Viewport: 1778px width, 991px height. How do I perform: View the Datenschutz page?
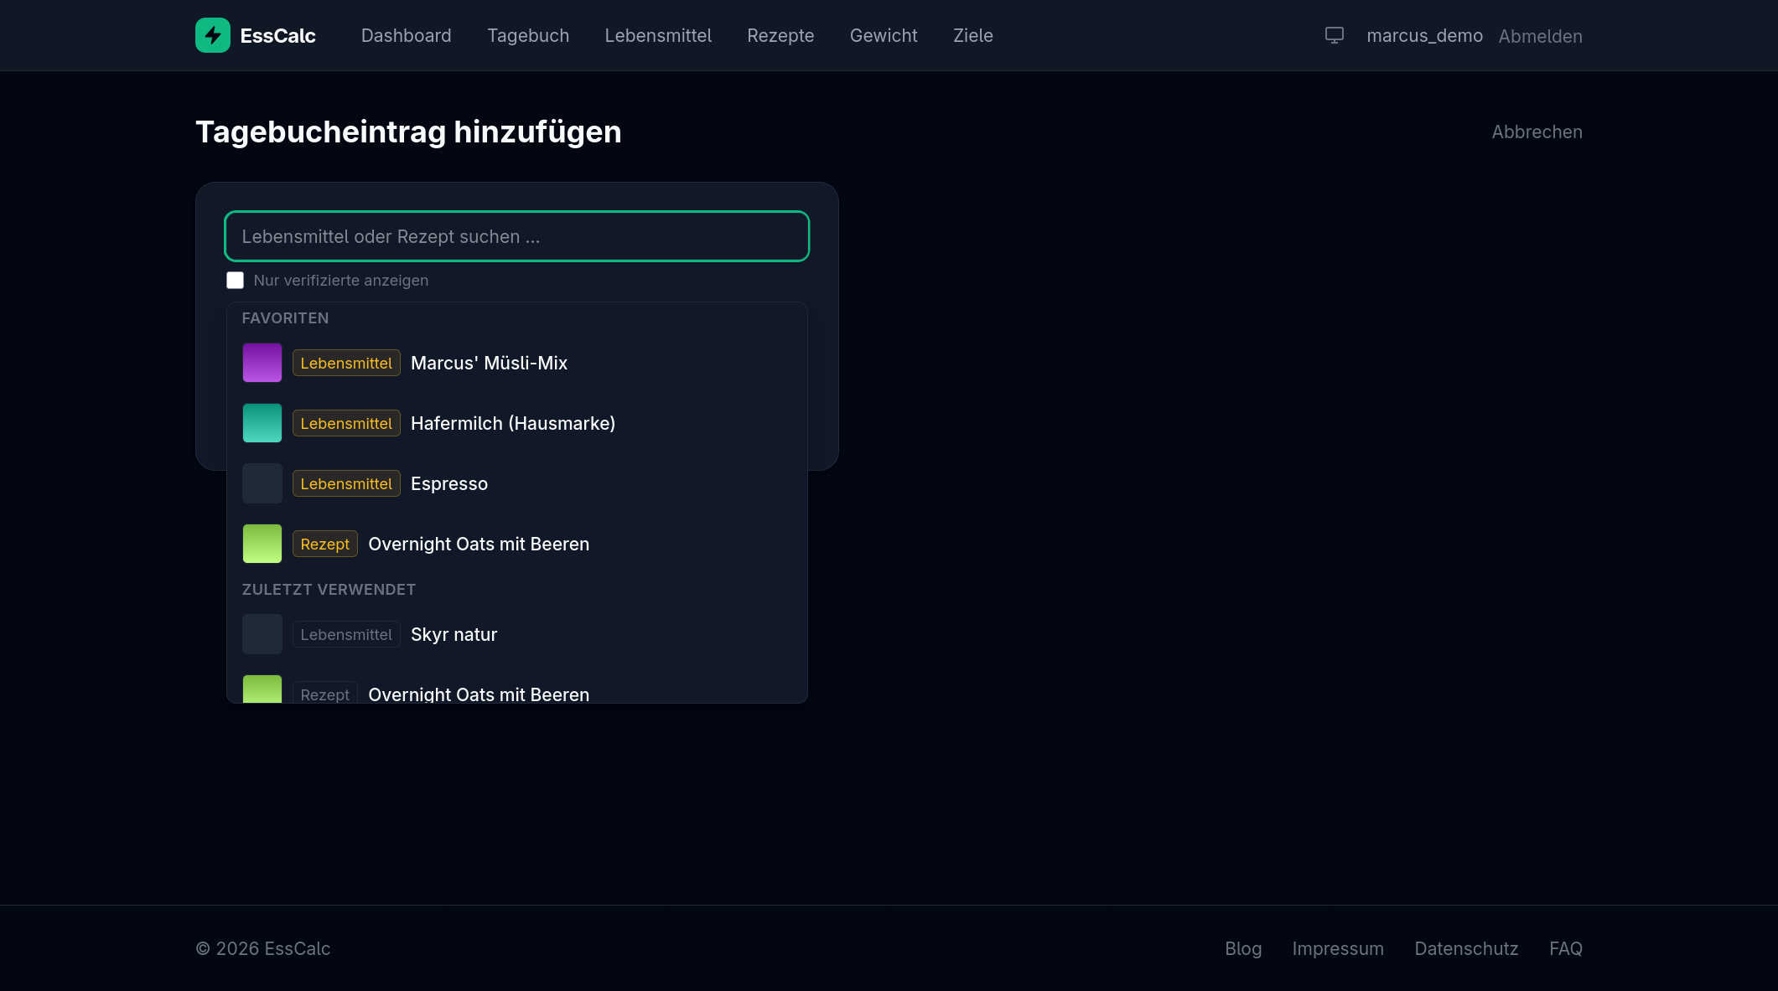[1466, 948]
